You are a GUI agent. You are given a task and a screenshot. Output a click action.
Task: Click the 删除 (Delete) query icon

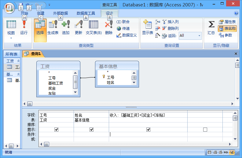109,28
